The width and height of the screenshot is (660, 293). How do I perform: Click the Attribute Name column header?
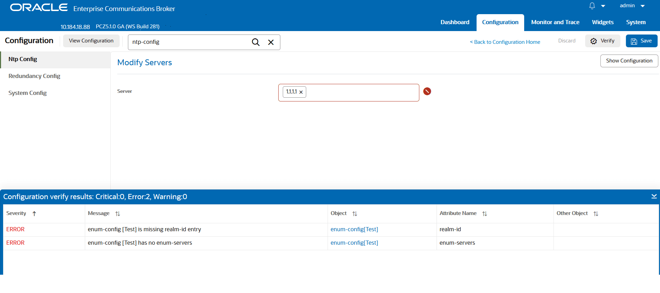click(458, 213)
